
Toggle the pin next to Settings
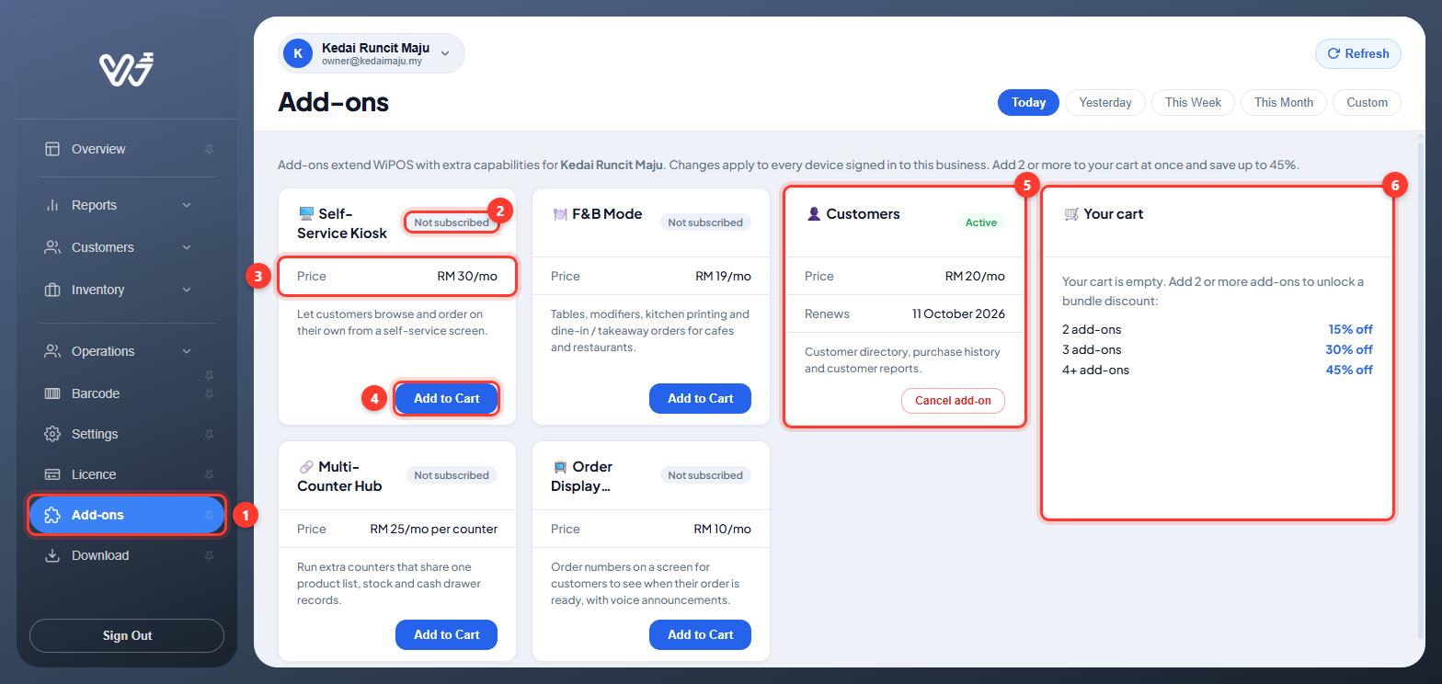(x=209, y=434)
